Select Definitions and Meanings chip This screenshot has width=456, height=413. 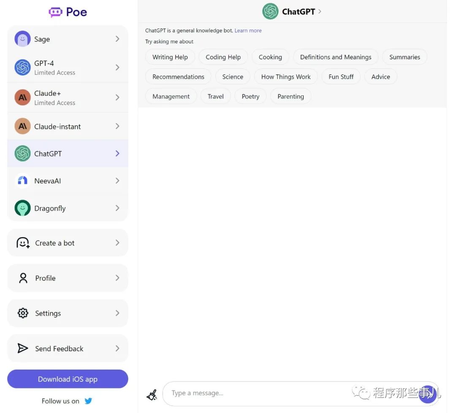[336, 57]
